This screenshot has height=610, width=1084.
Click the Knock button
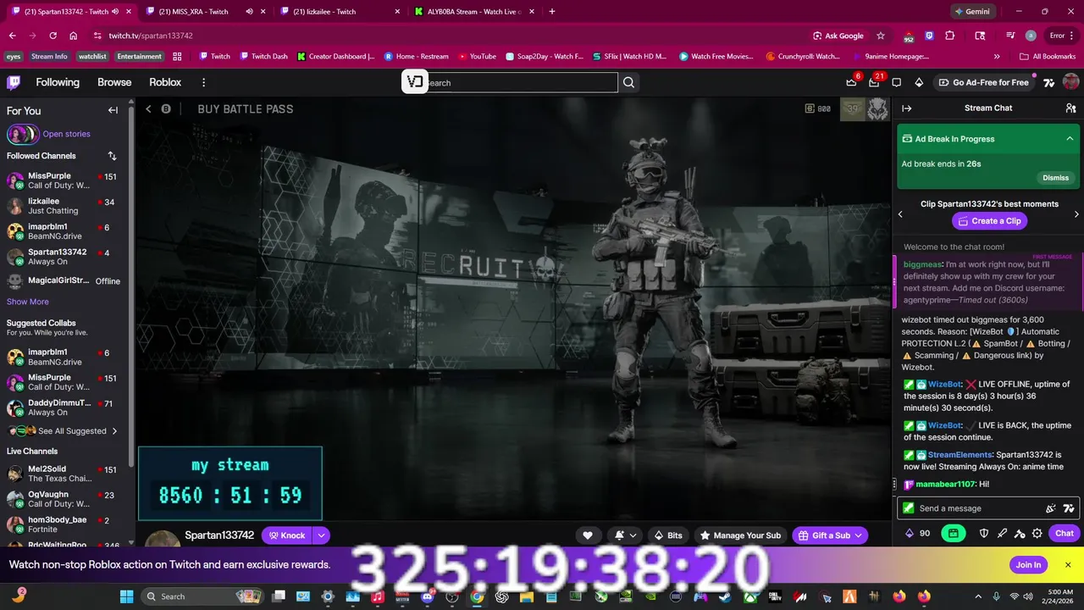286,535
